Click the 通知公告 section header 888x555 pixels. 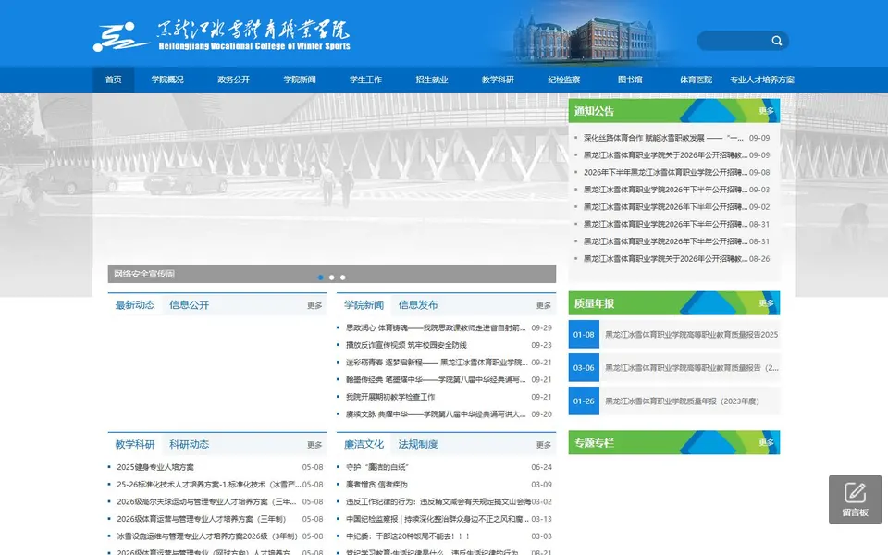coord(594,111)
